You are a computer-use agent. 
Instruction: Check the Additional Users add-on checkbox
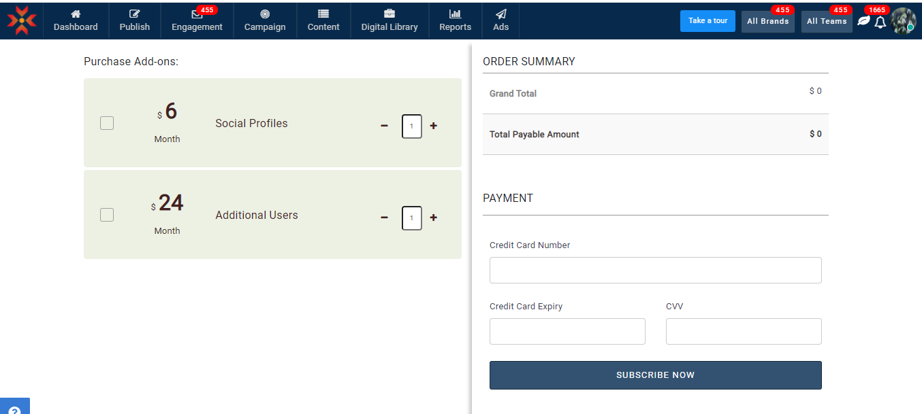107,215
